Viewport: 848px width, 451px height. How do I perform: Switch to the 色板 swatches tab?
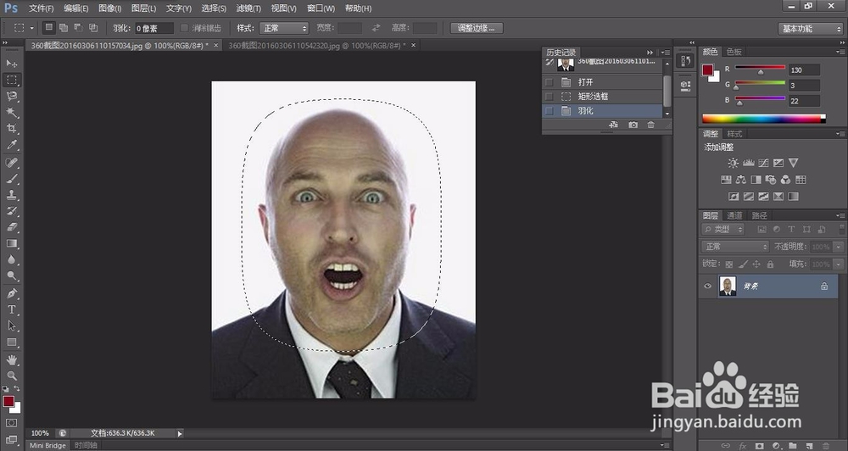coord(734,52)
